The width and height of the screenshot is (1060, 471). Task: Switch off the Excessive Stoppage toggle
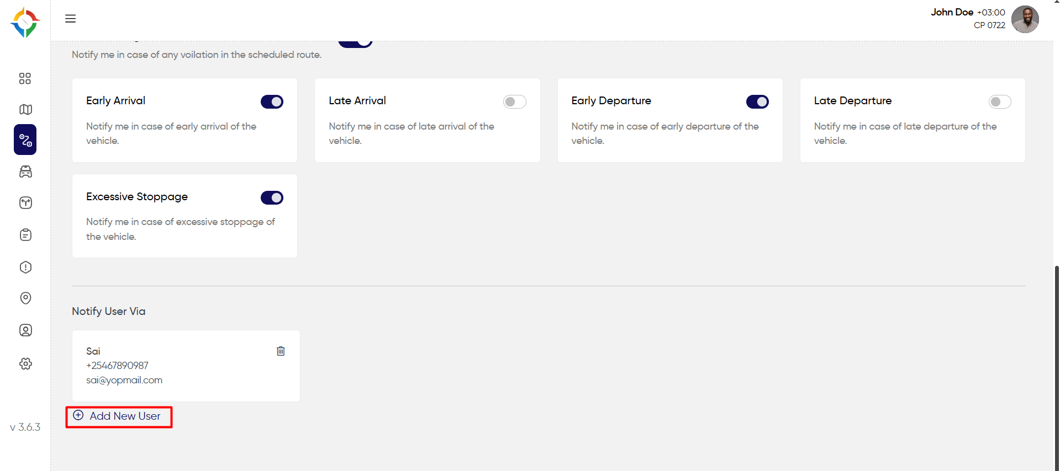[x=272, y=197]
